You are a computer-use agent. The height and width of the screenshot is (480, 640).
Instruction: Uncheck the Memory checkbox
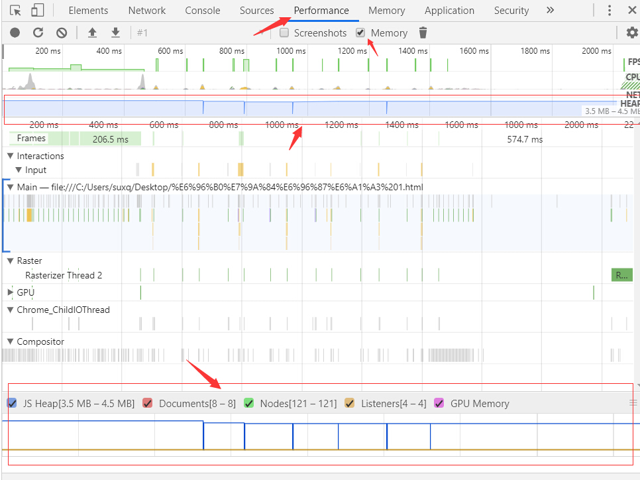(x=360, y=32)
